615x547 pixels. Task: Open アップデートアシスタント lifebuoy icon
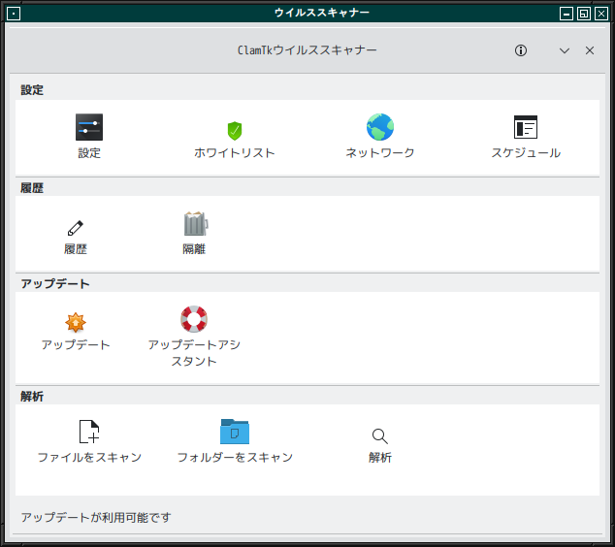pyautogui.click(x=194, y=319)
